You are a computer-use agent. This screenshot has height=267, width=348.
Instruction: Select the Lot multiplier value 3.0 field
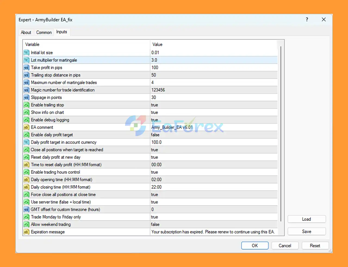[x=213, y=60]
